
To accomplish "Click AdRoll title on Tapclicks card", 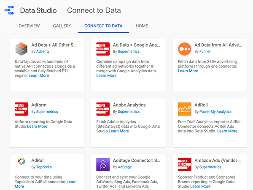I will (x=38, y=161).
